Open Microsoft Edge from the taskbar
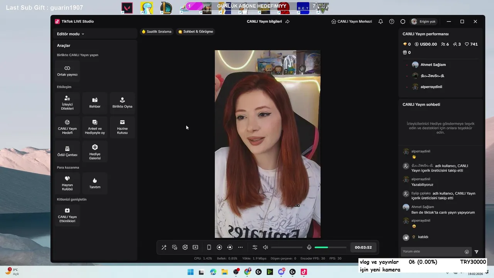Screen dimensions: 494x278 (x=213, y=272)
